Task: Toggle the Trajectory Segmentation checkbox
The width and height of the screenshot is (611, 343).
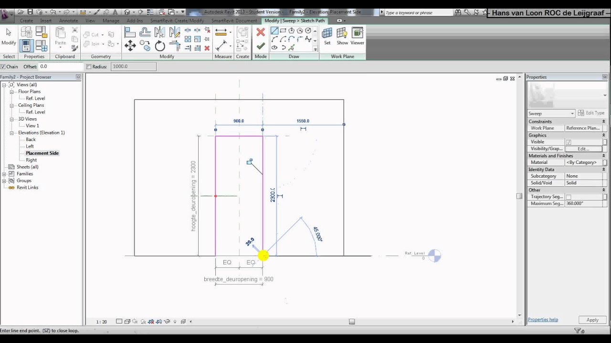Action: point(569,197)
